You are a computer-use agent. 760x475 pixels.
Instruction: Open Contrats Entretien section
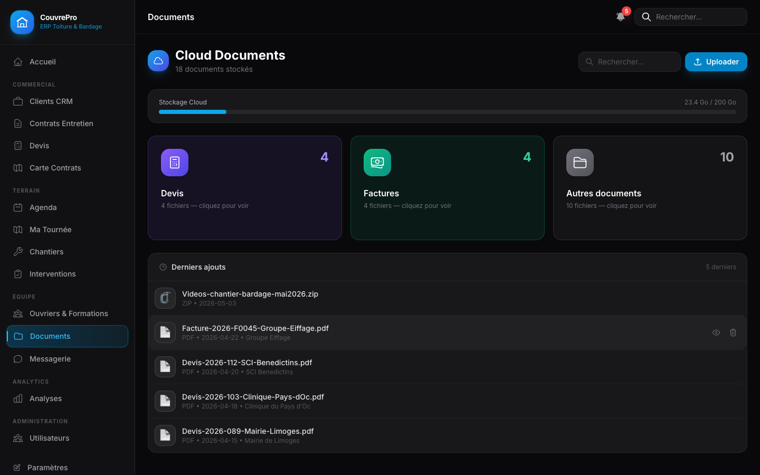click(68, 123)
